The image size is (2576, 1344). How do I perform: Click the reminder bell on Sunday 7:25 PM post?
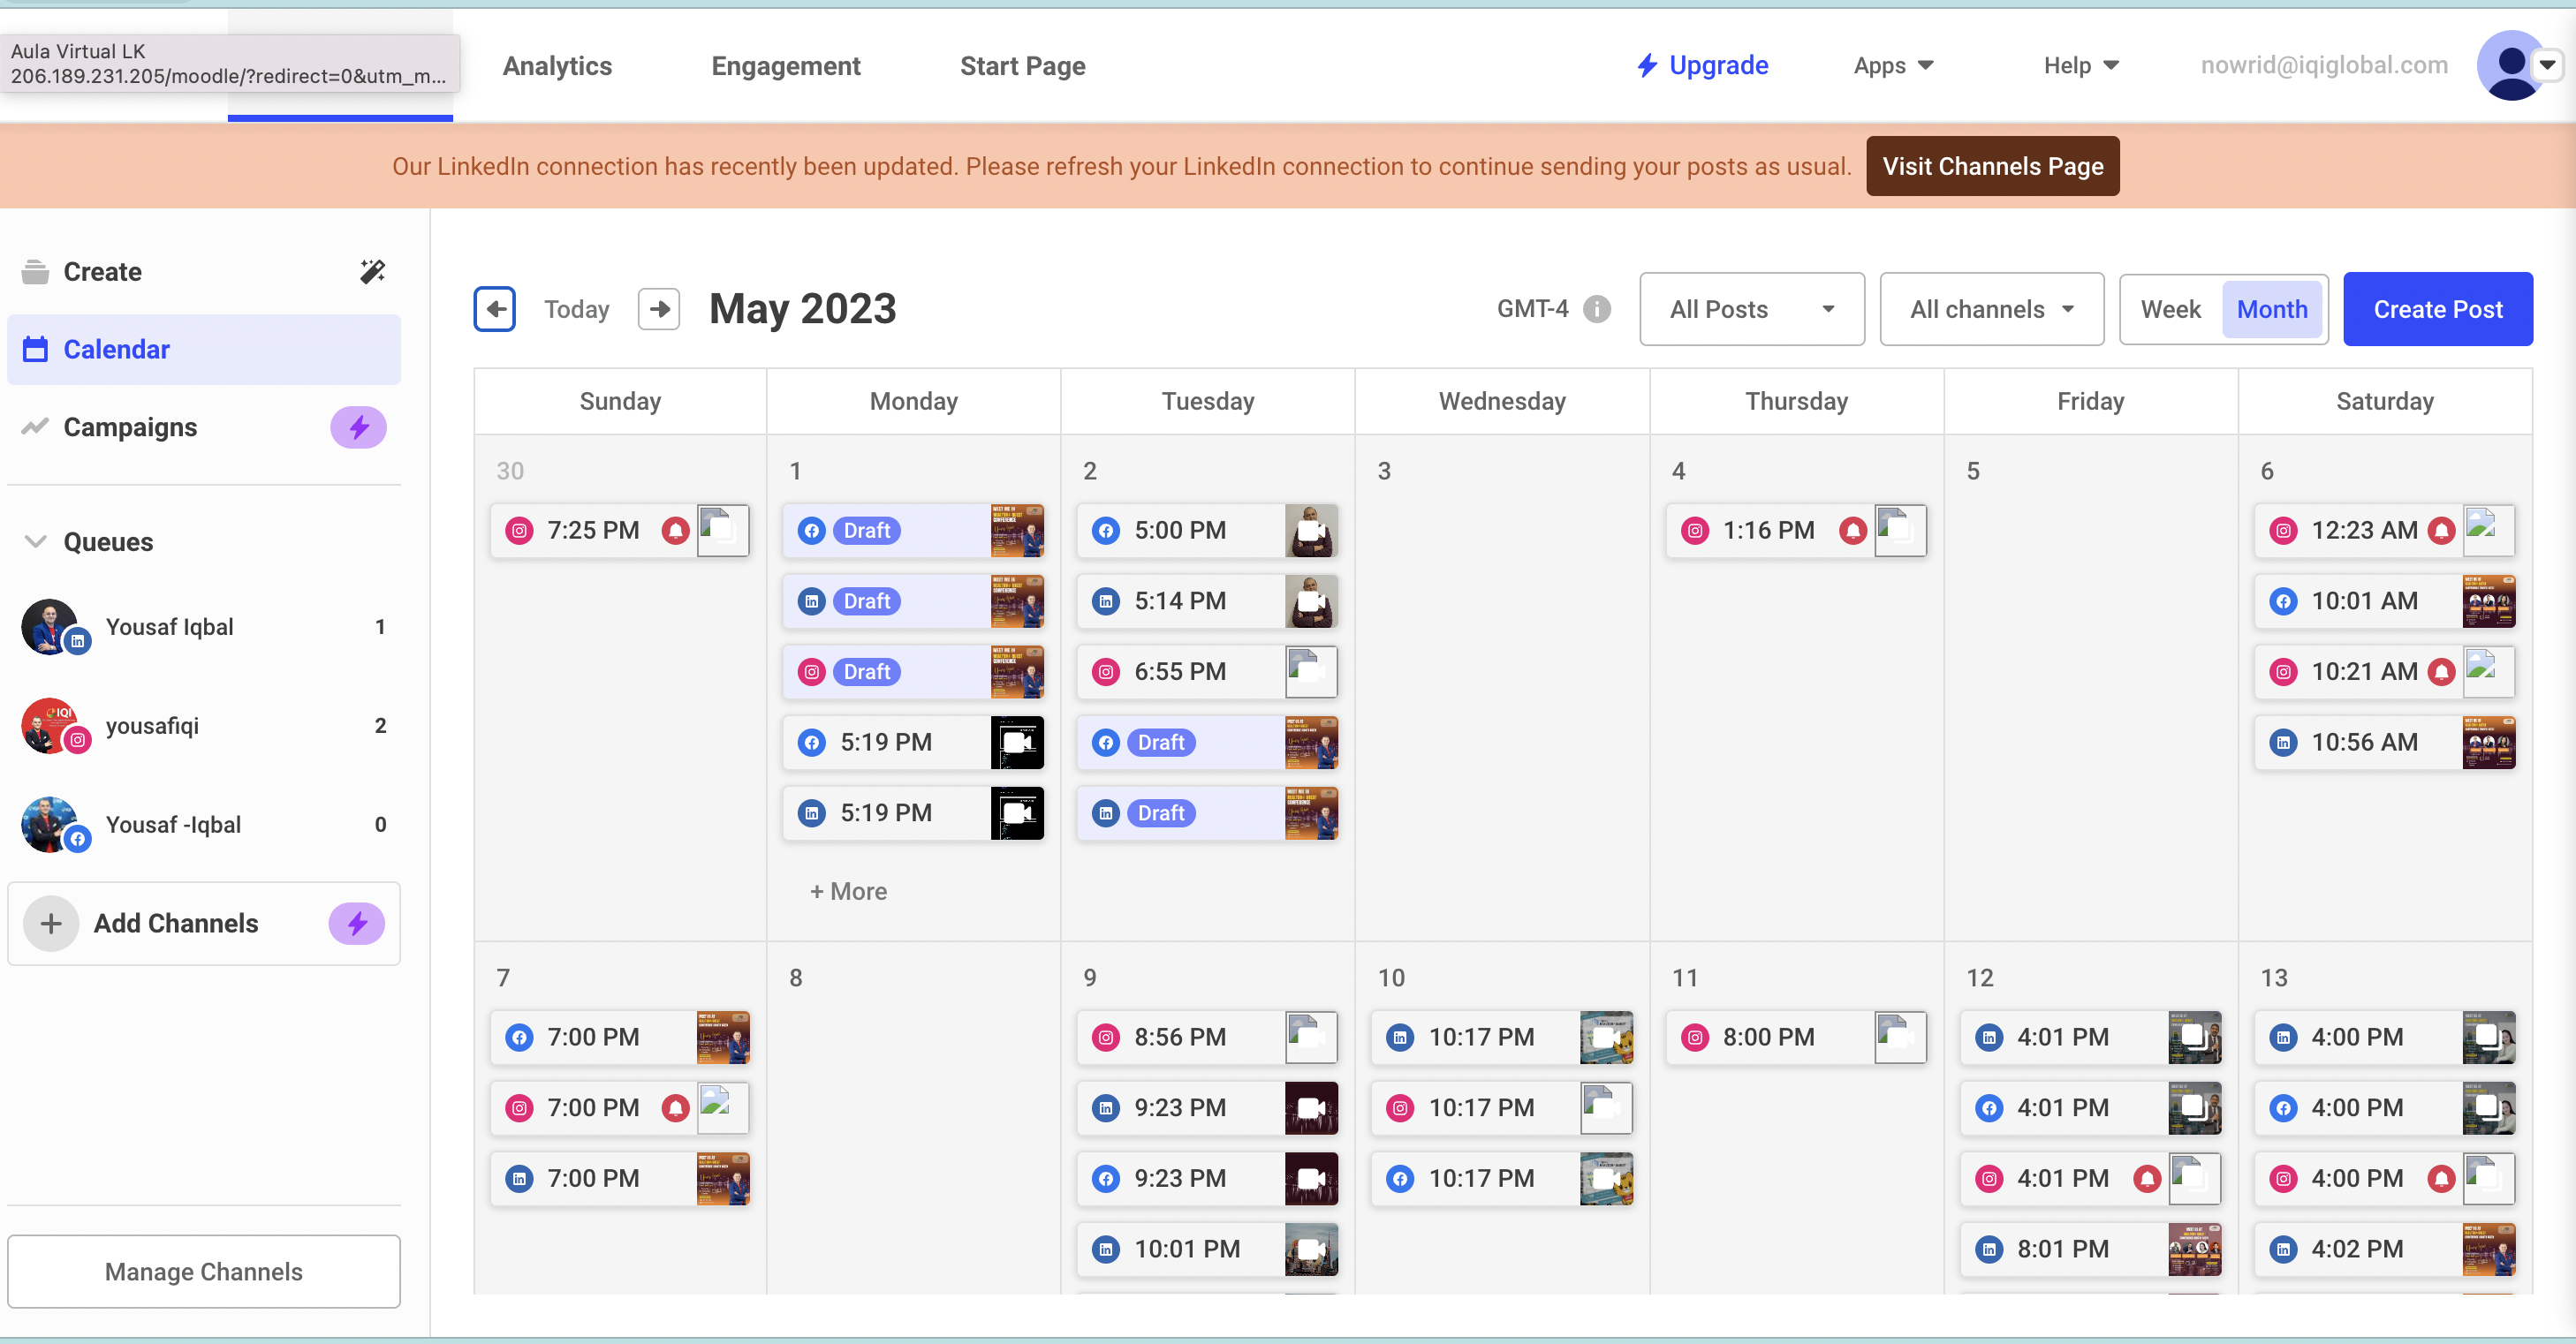point(676,531)
